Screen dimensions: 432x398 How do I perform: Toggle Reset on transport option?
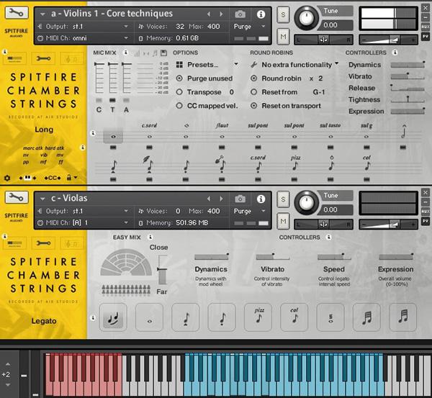253,106
